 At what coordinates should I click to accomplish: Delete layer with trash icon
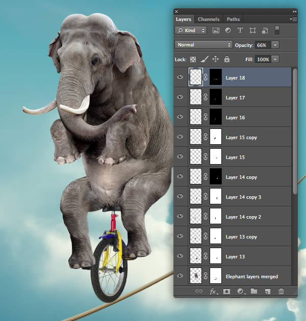pyautogui.click(x=281, y=291)
